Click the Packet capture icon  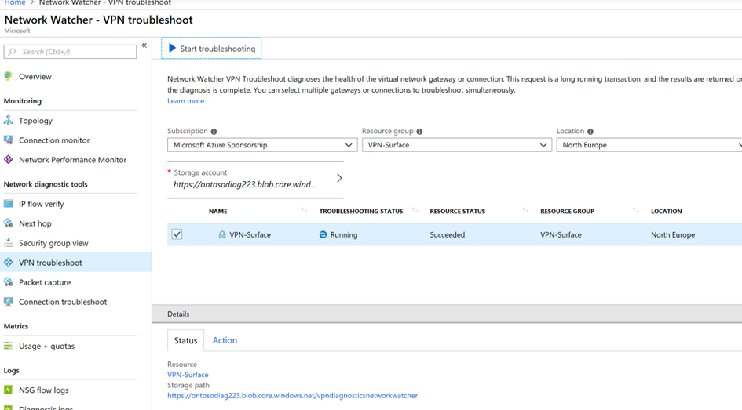click(8, 282)
